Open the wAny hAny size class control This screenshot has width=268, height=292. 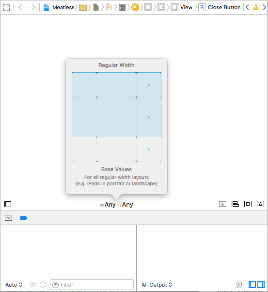point(116,205)
